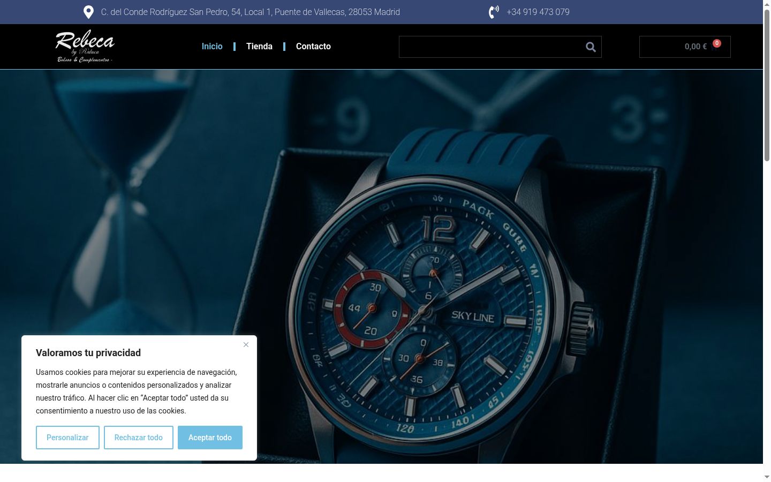Viewport: 771px width, 482px height.
Task: Click the store address in top bar
Action: [251, 12]
